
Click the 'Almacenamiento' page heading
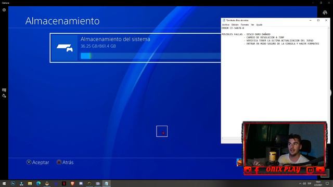(62, 21)
